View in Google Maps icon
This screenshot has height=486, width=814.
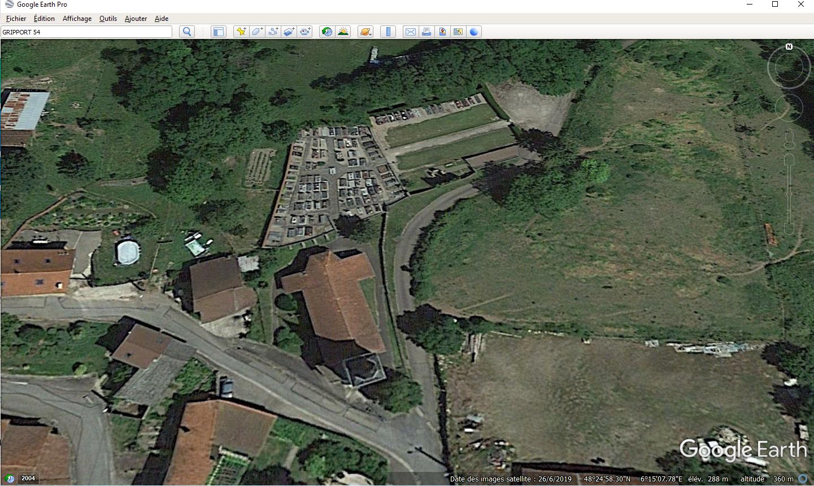click(x=458, y=32)
